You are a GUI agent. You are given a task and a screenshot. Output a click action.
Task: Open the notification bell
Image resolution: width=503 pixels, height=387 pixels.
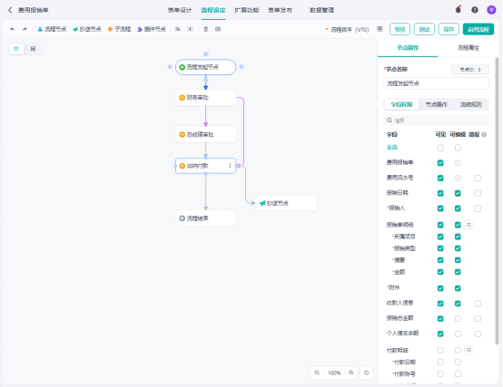[x=459, y=10]
